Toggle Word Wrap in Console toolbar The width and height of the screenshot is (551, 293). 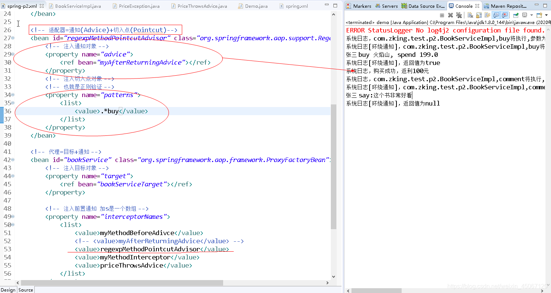[487, 15]
